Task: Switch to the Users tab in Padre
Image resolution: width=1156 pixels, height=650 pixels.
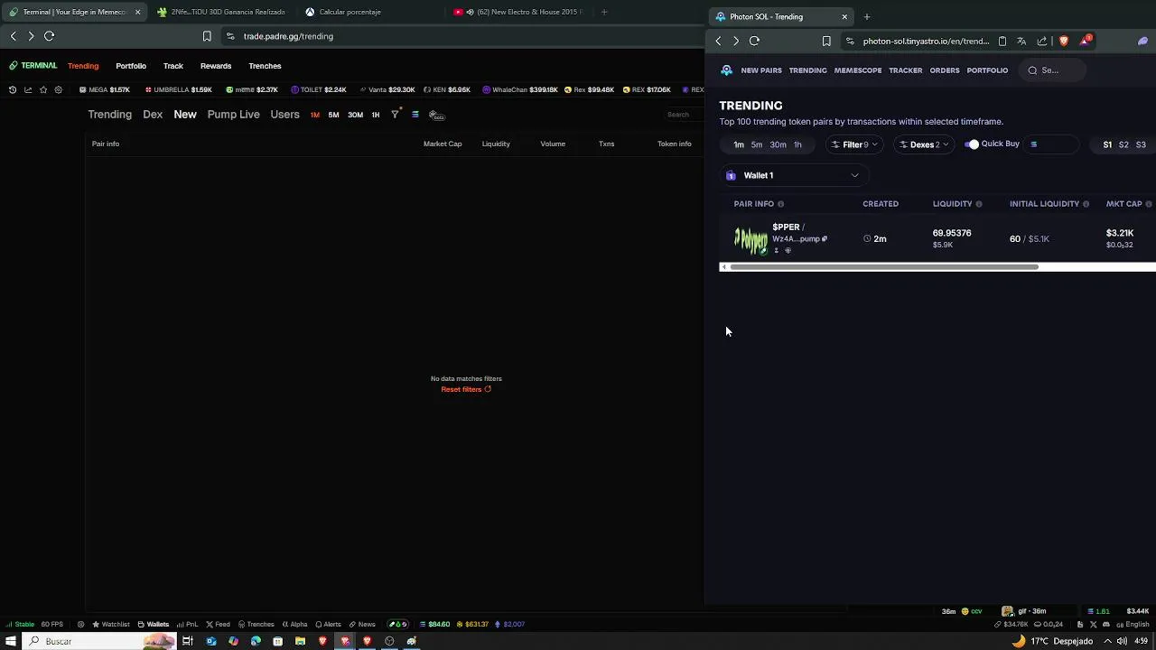Action: (284, 115)
